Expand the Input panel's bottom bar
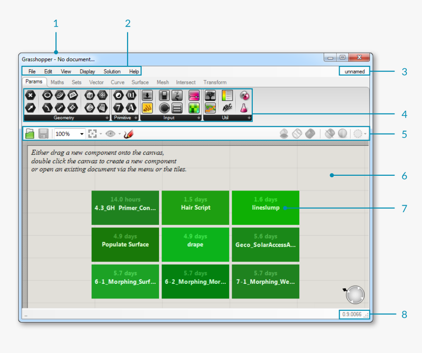This screenshot has height=353, width=422. tap(199, 118)
